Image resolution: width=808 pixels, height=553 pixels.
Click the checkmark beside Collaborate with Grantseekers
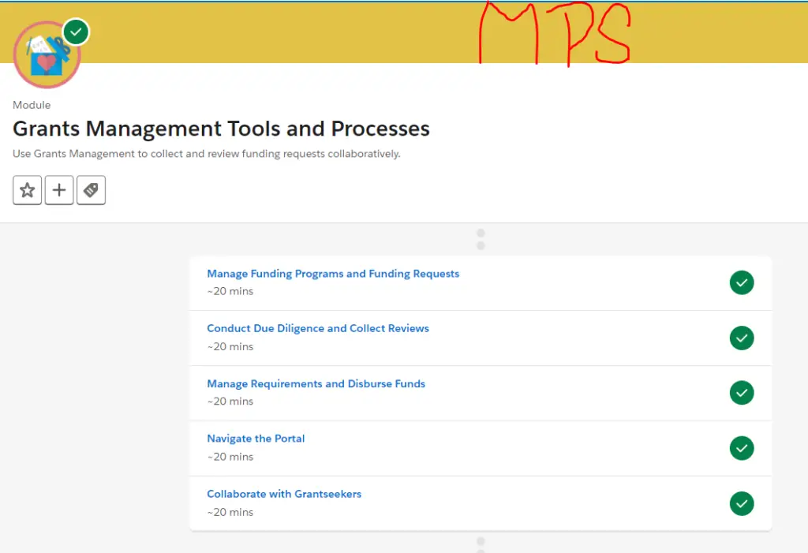(742, 503)
